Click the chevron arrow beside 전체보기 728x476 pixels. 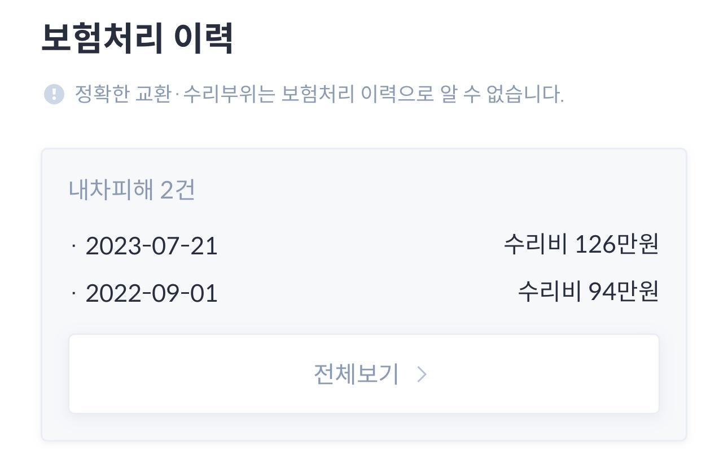(x=422, y=374)
